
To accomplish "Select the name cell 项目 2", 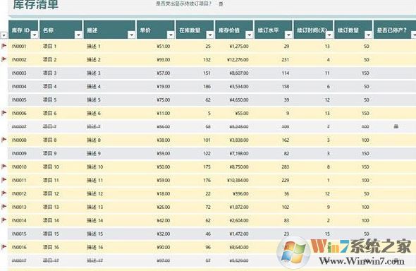I will (x=49, y=59).
